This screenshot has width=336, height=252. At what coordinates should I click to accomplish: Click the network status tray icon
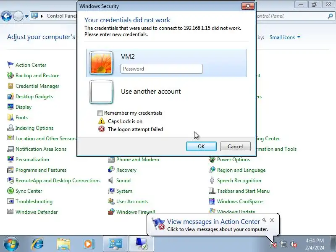[283, 244]
